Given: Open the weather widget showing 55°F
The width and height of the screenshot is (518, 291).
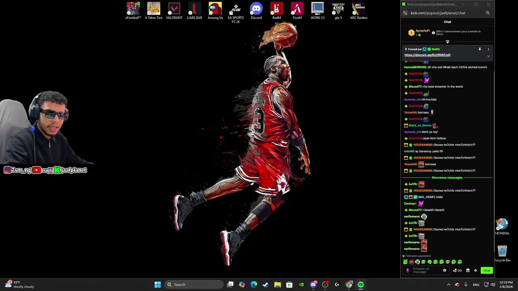Looking at the screenshot, I should (x=19, y=285).
